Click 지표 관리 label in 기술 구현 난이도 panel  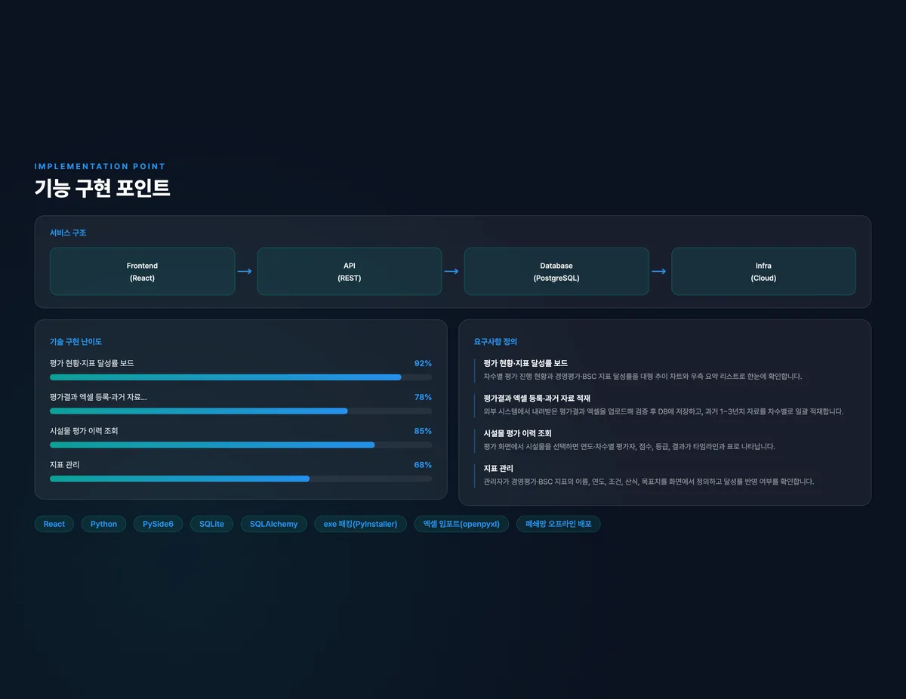click(65, 465)
